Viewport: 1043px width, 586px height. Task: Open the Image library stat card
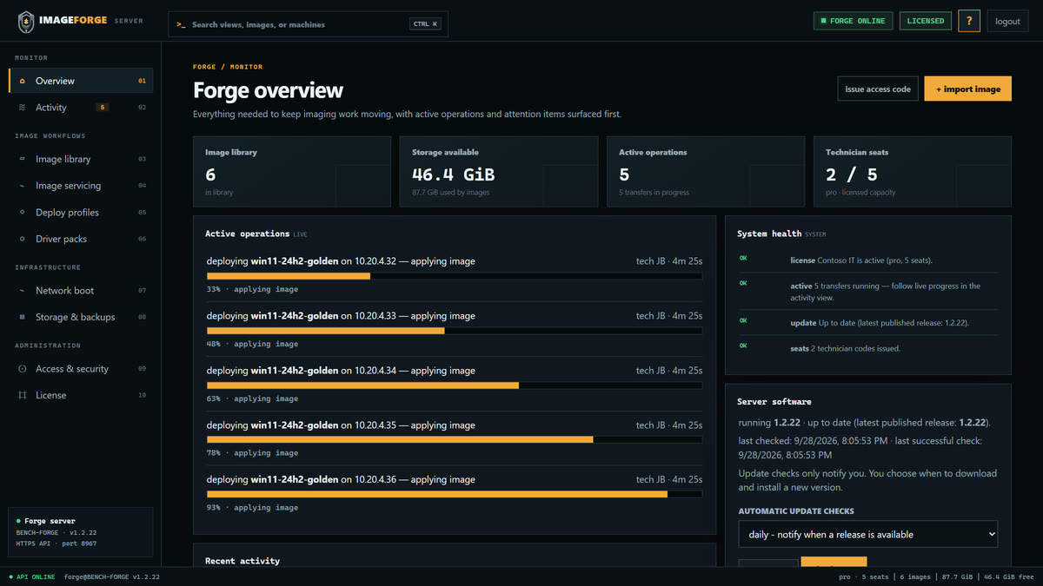292,171
